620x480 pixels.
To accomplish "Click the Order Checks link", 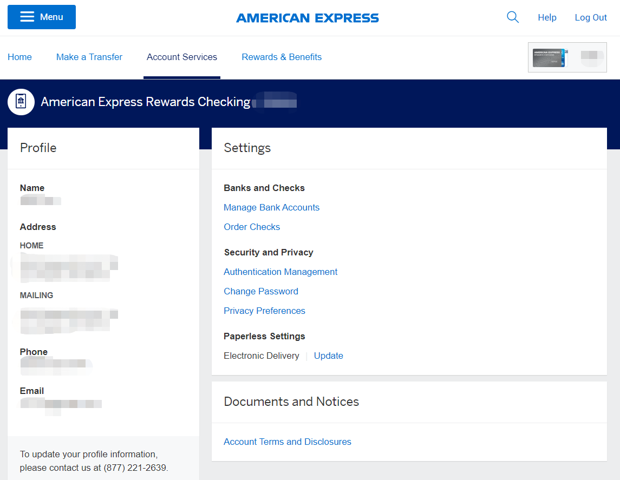I will [x=252, y=227].
